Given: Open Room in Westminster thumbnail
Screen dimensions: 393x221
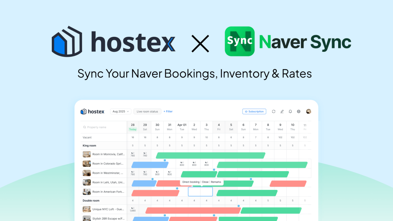Looking at the screenshot, I should (87, 173).
